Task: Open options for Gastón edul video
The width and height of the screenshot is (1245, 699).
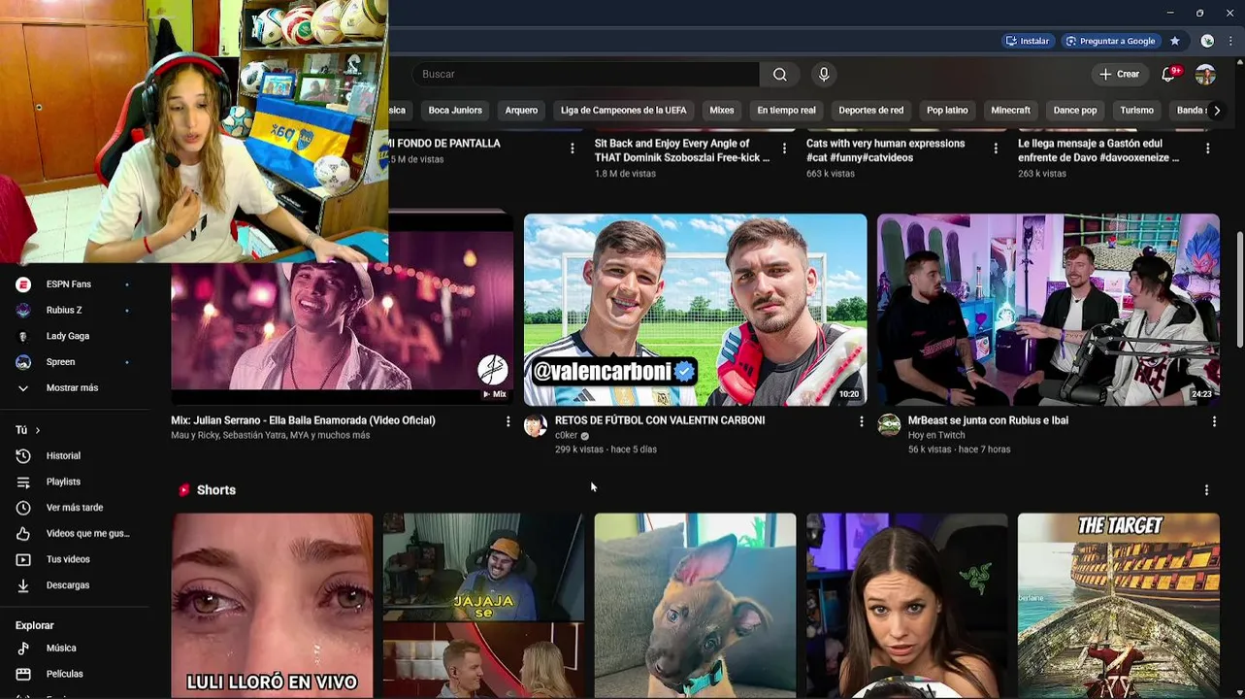Action: 1207,149
